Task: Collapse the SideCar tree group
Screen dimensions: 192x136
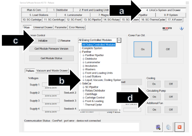Action: coord(80,83)
